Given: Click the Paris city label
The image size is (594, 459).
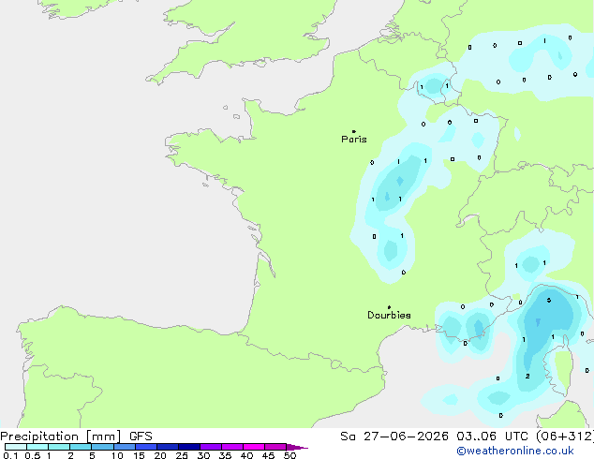Looking at the screenshot, I should click(354, 140).
